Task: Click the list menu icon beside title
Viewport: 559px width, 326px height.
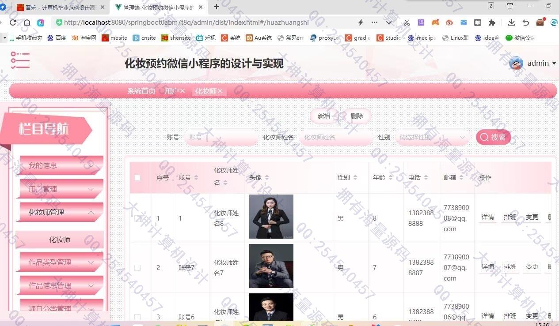Action: click(x=20, y=60)
